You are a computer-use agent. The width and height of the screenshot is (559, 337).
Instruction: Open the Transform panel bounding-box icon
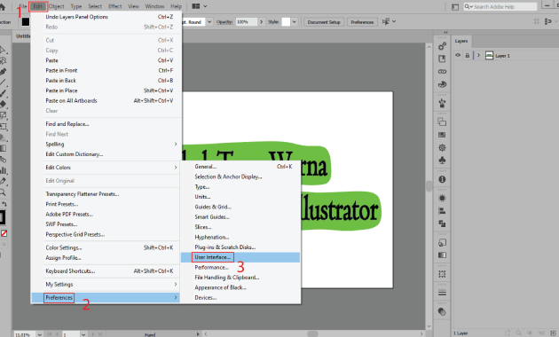(442, 274)
